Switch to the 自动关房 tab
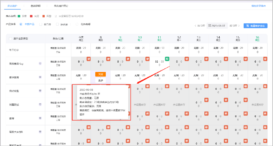The image size is (273, 146). 36,6
